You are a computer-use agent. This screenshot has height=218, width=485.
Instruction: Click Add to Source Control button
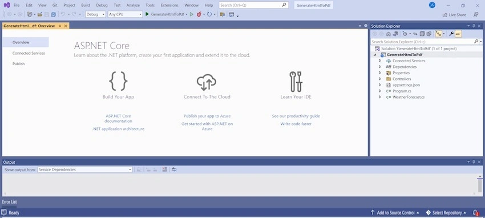[395, 213]
